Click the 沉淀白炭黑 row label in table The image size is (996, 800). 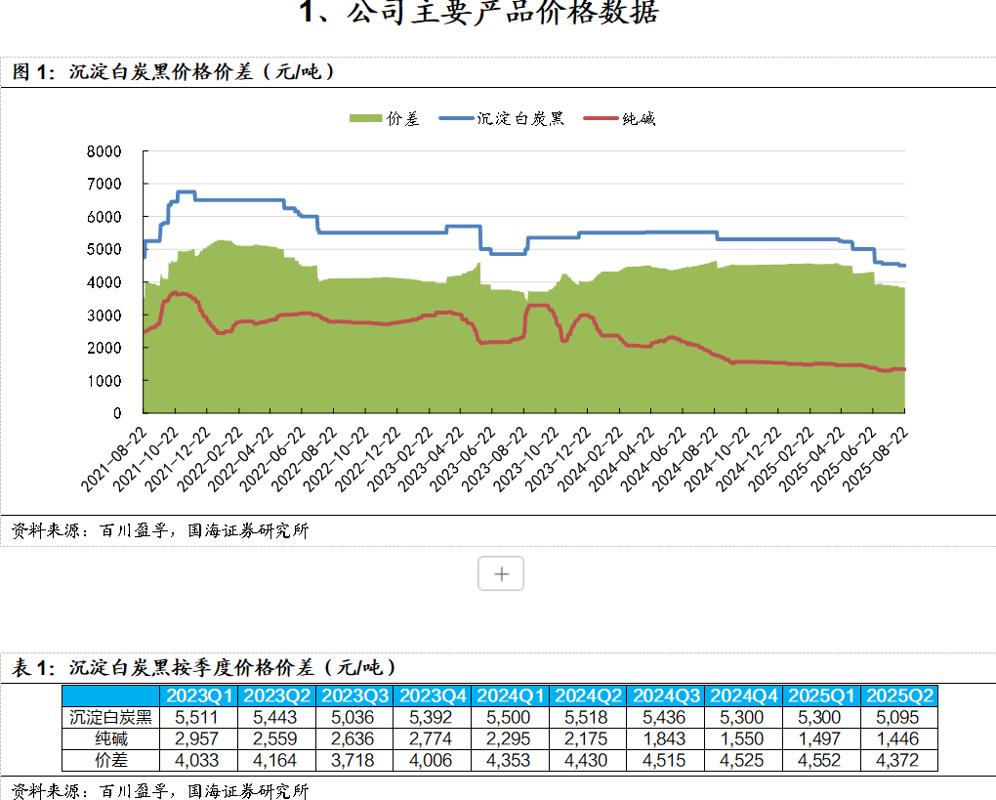[111, 717]
